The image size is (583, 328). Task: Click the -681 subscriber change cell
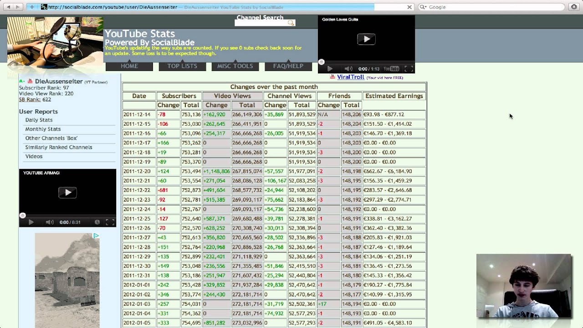tap(169, 190)
